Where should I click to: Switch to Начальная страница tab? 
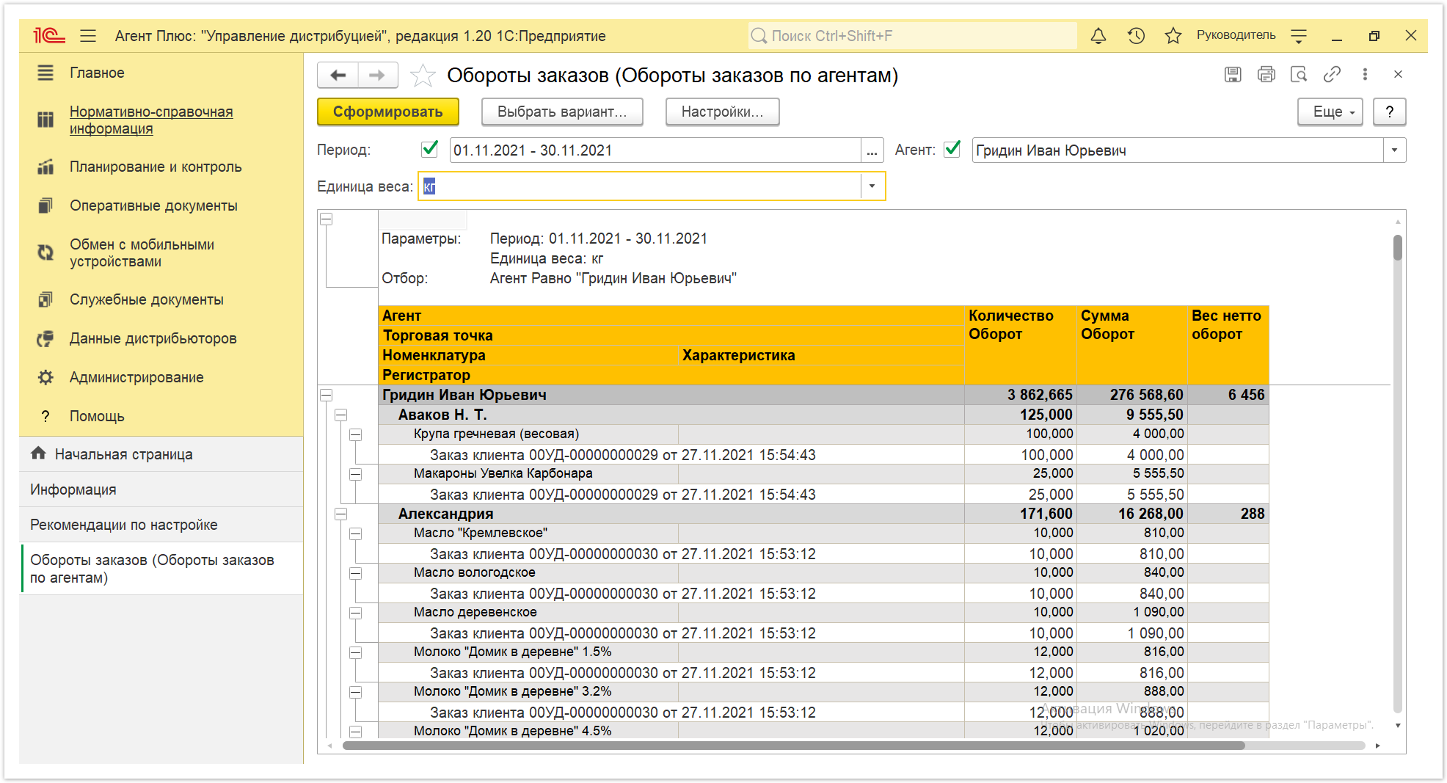coord(161,454)
